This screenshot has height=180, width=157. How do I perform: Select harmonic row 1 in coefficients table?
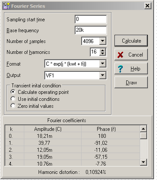(72, 143)
